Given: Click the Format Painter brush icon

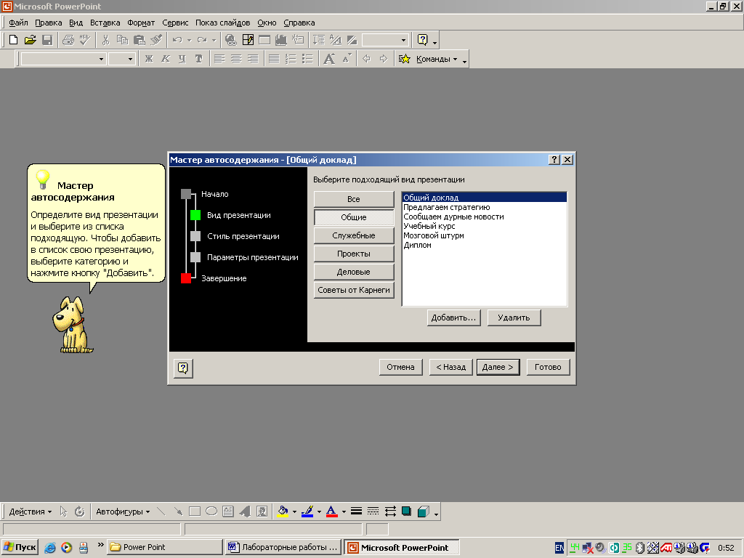Looking at the screenshot, I should click(156, 40).
